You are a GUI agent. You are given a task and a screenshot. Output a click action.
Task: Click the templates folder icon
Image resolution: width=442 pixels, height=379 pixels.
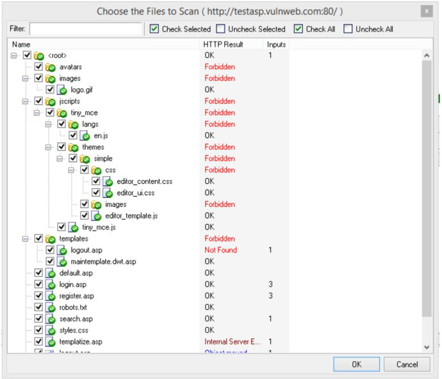click(51, 239)
